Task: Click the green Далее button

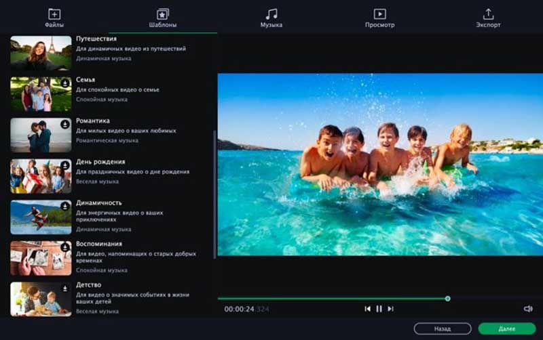Action: [x=507, y=328]
